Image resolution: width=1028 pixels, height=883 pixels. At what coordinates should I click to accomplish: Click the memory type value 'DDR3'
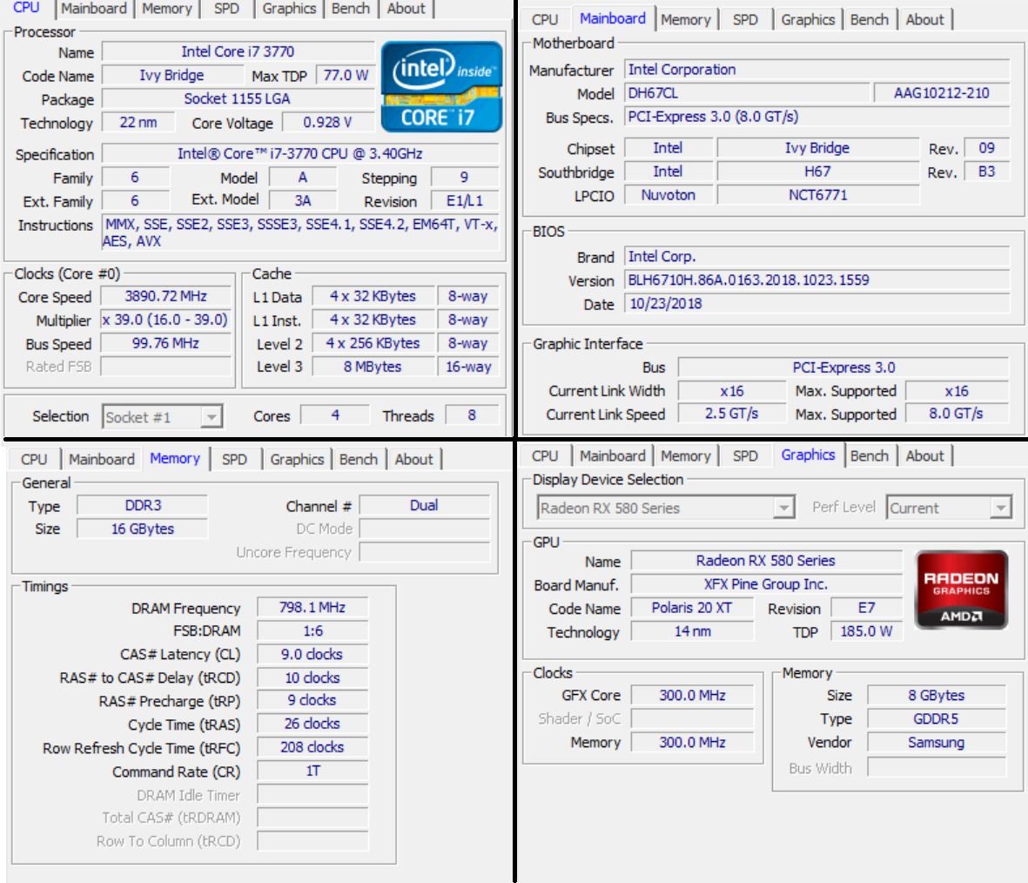click(x=143, y=505)
